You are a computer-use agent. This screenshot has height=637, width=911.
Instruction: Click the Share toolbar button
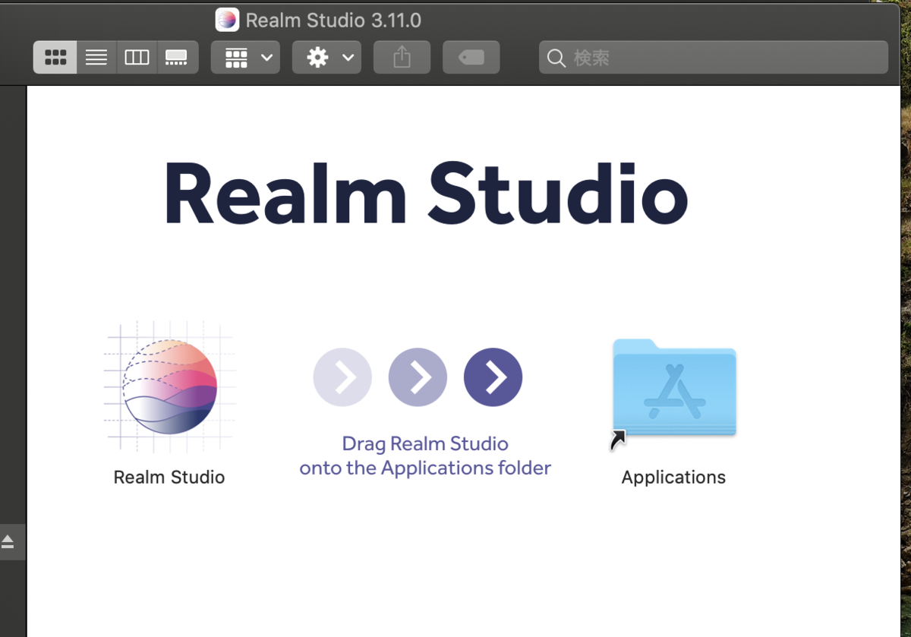[402, 58]
